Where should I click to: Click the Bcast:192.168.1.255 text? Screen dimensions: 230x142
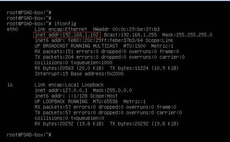tap(130, 35)
